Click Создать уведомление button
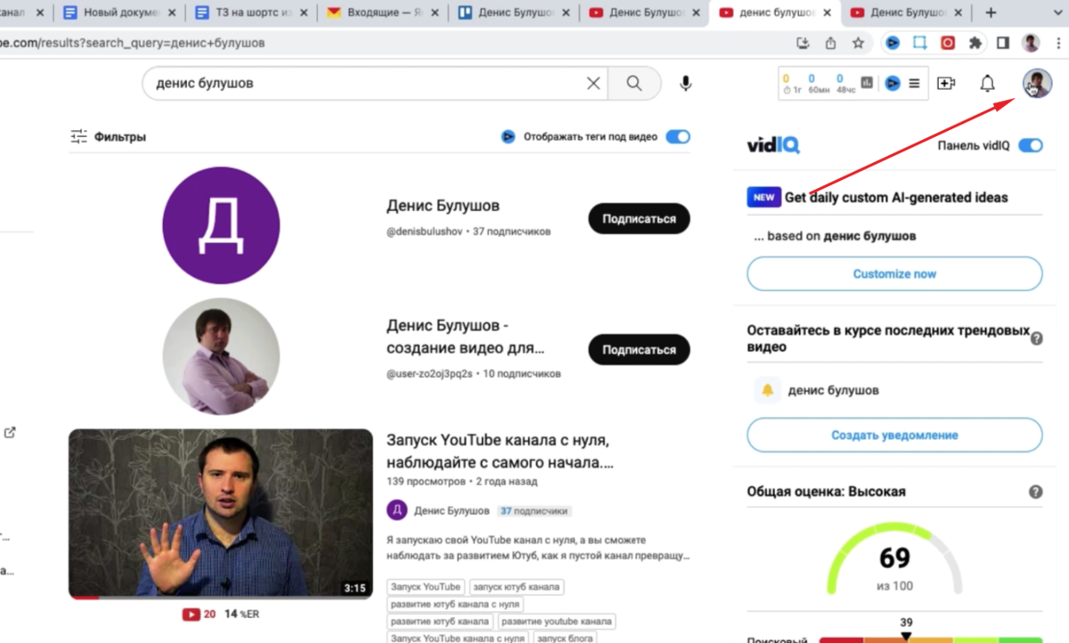Viewport: 1069px width, 643px height. coord(894,435)
